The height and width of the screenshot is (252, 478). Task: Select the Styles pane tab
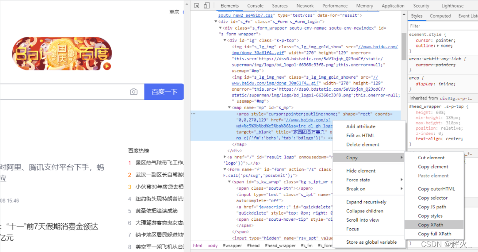[416, 16]
